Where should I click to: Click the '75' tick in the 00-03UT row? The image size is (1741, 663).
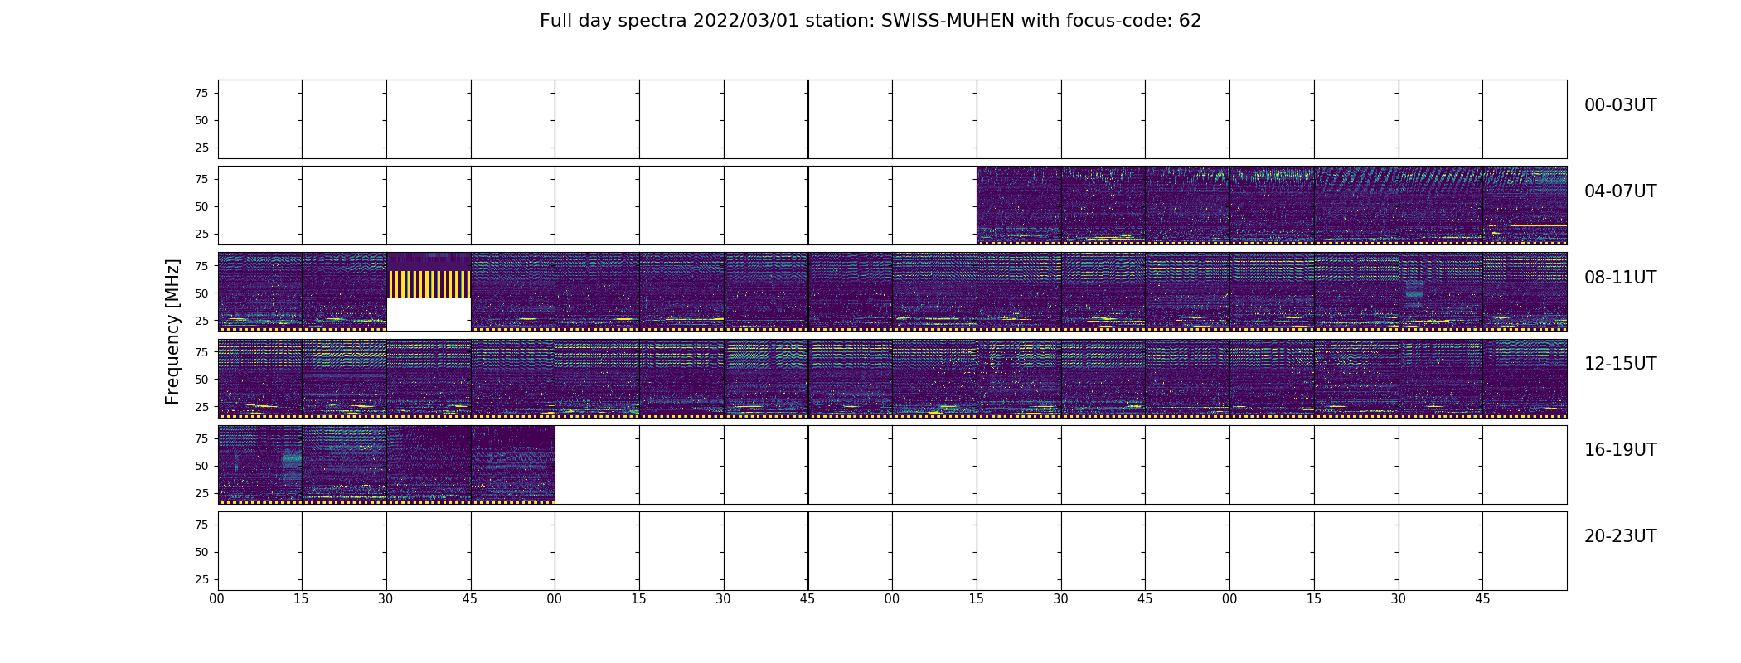tap(201, 93)
